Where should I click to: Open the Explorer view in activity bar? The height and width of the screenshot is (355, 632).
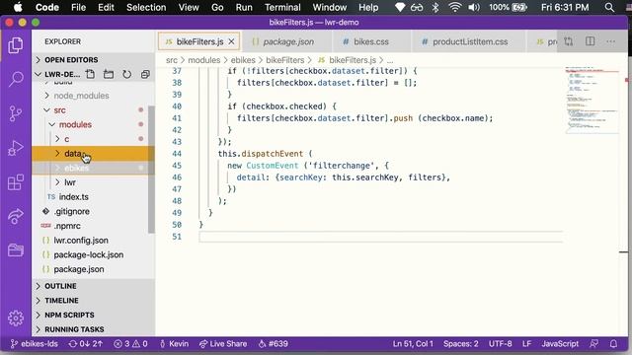16,44
